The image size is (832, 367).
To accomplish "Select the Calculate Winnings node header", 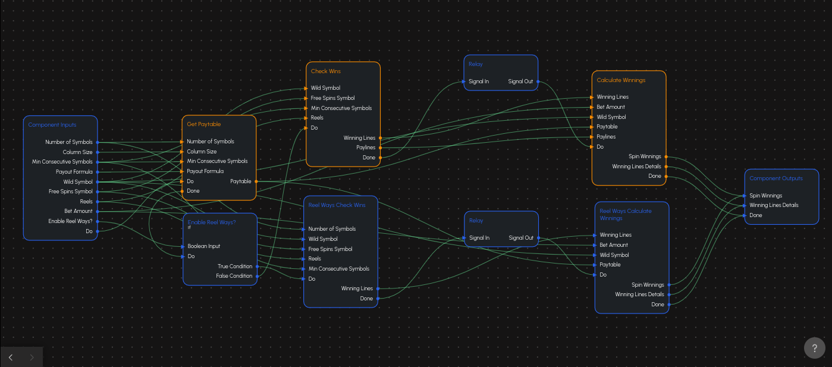I will (x=621, y=80).
